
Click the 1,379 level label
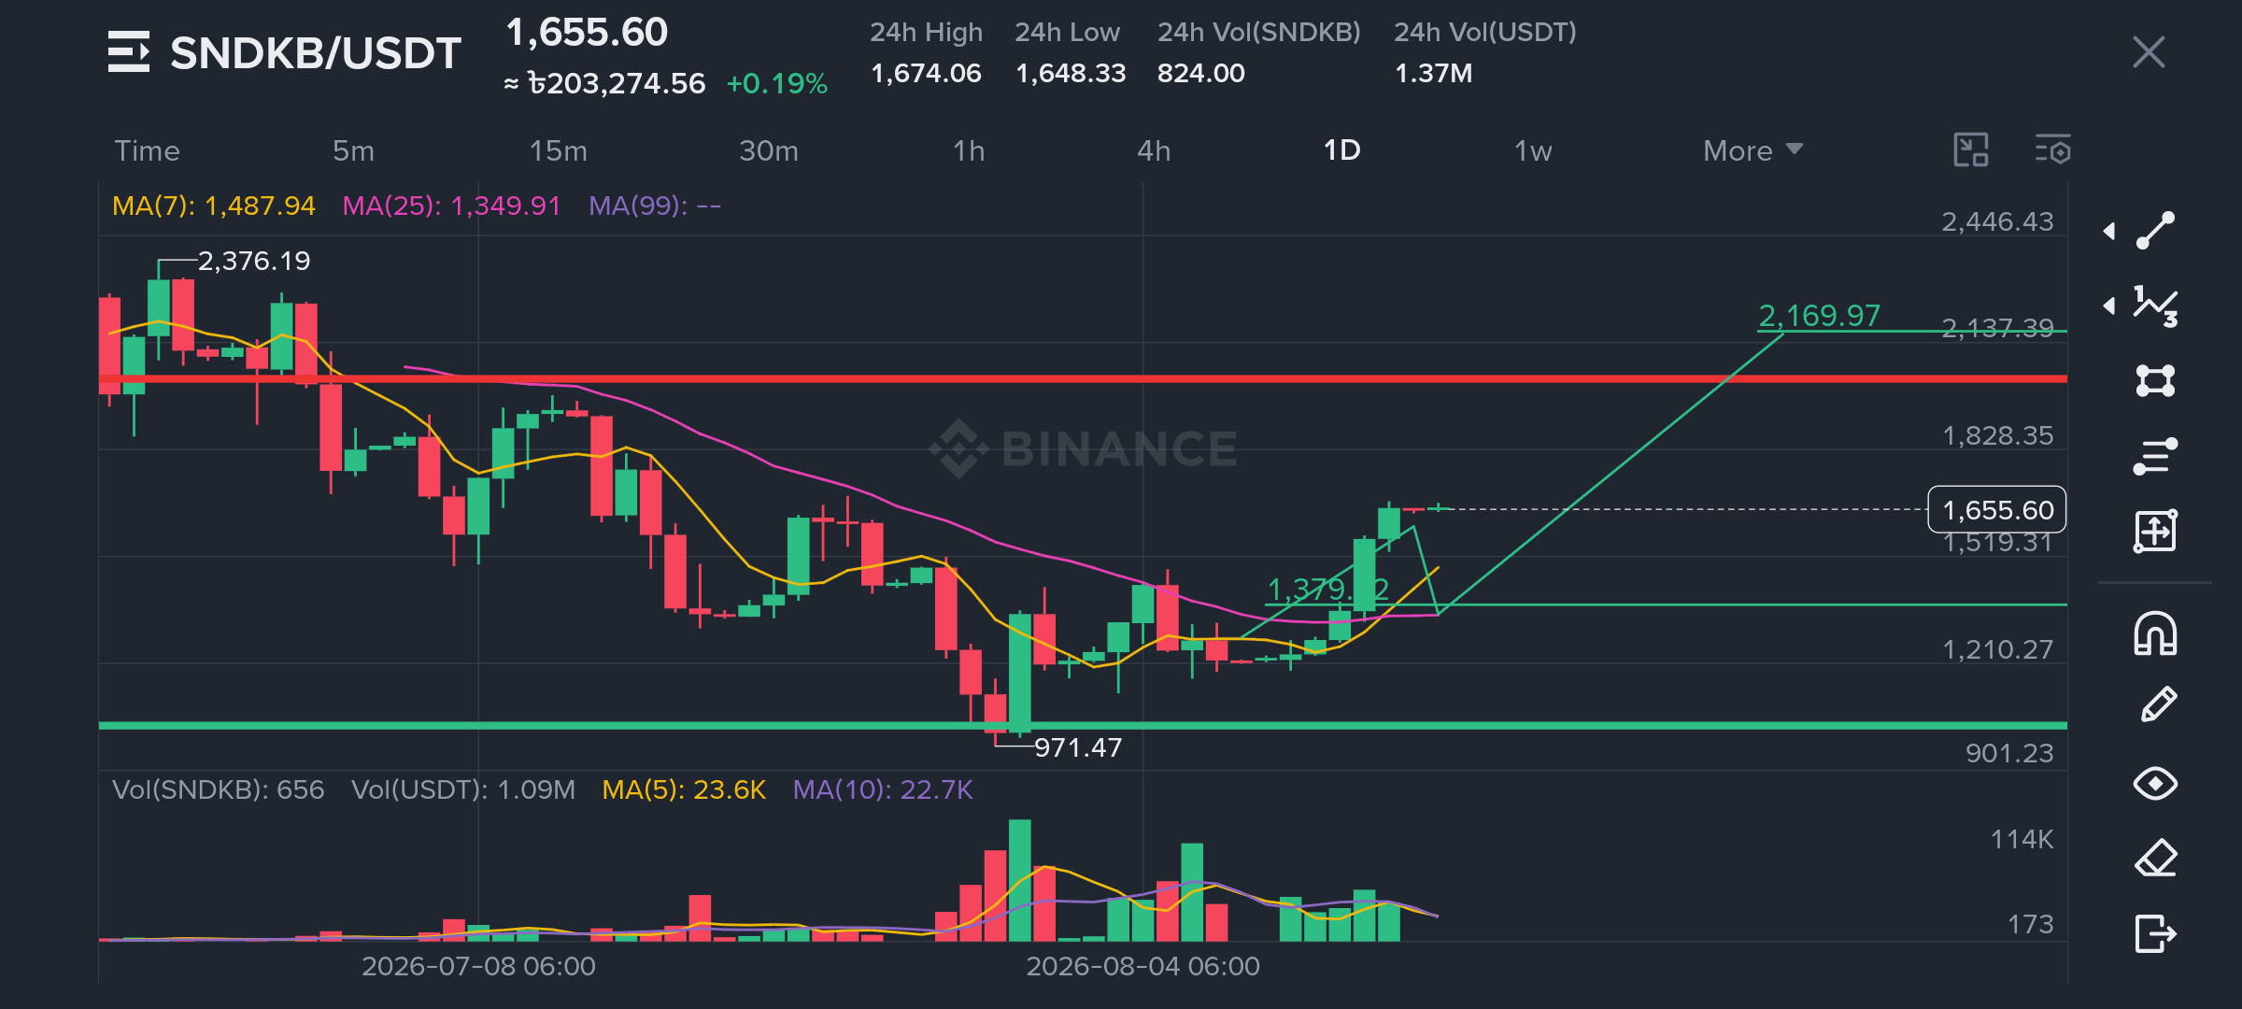[x=1327, y=589]
